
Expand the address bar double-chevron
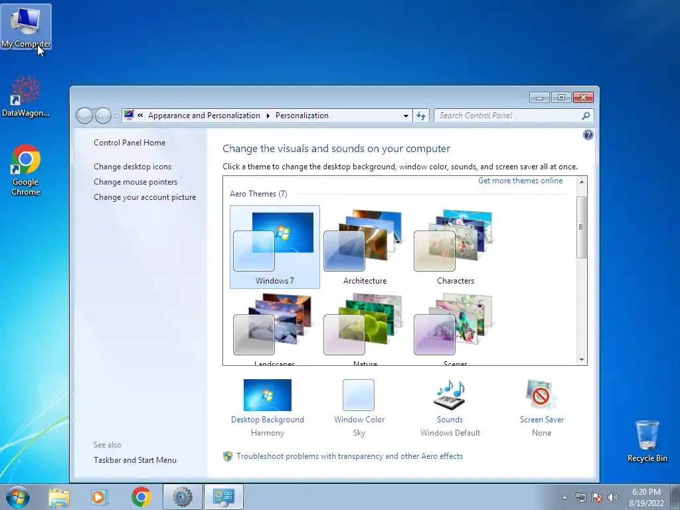[x=140, y=116]
